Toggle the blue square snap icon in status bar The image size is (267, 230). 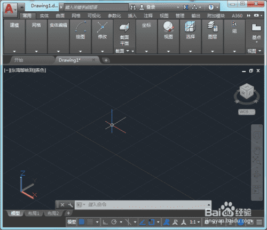152,222
